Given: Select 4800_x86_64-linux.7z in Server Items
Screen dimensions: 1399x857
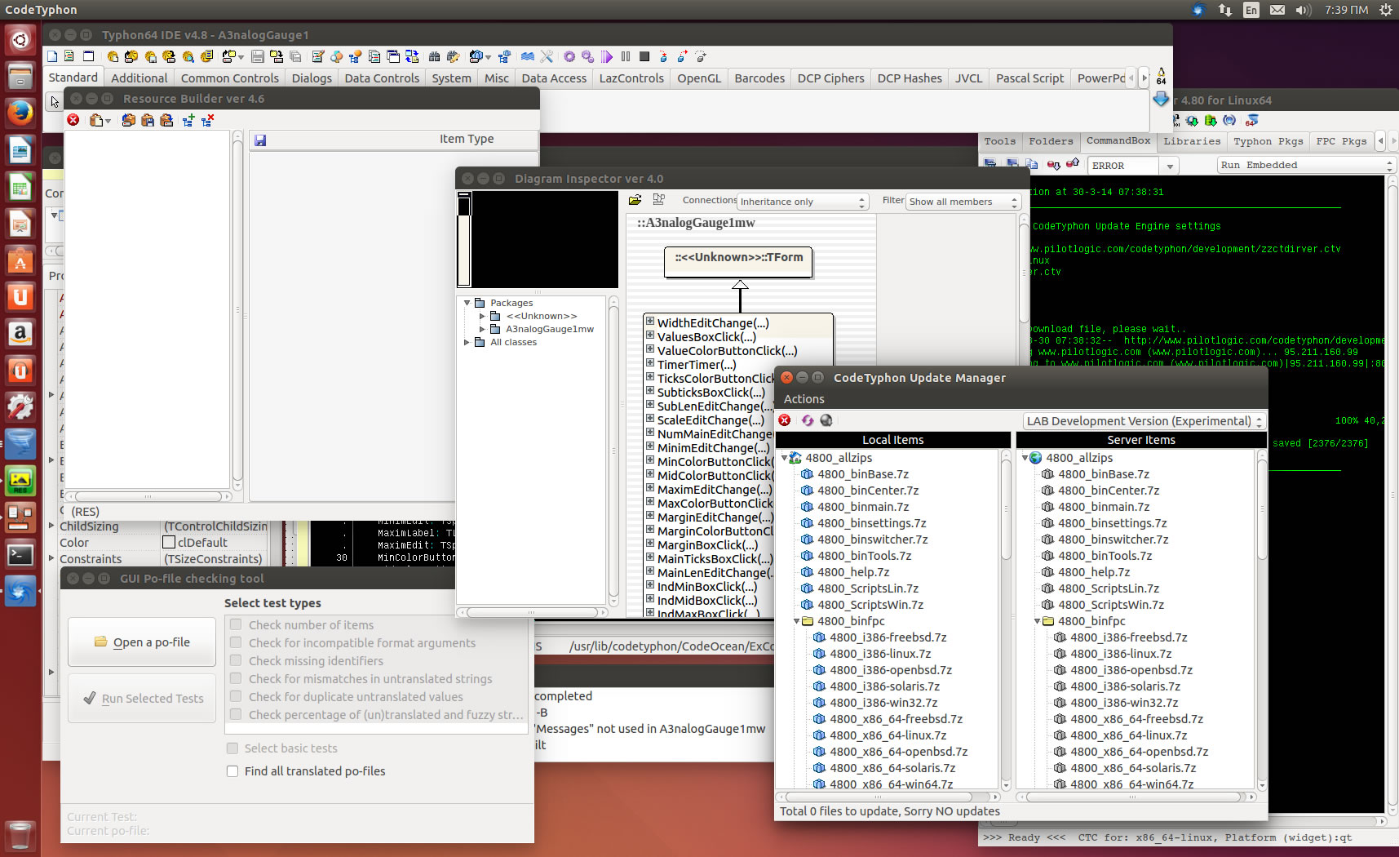Looking at the screenshot, I should tap(1129, 735).
